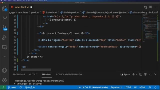Open the Remote Explorer view
This screenshot has width=160, height=90.
(4, 47)
